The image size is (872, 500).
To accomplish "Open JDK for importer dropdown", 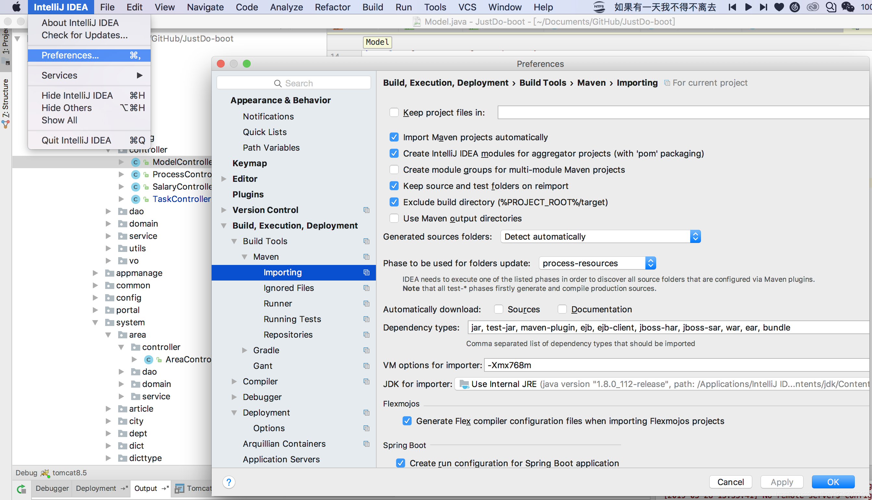I will point(662,384).
